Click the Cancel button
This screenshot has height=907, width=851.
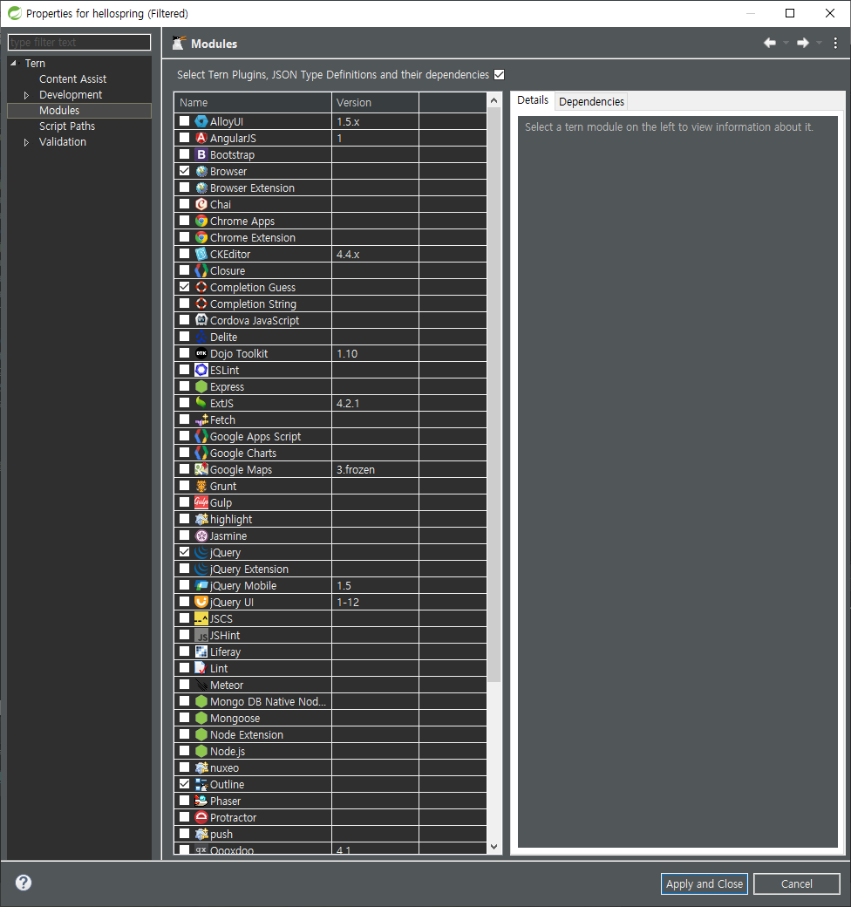coord(797,883)
